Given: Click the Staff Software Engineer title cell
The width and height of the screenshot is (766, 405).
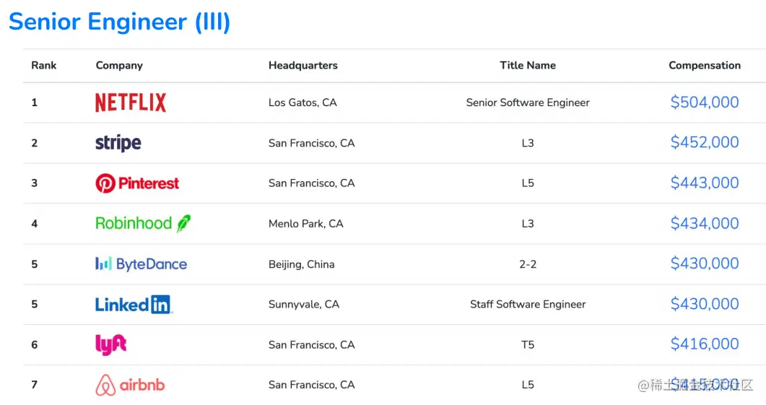Looking at the screenshot, I should 528,305.
